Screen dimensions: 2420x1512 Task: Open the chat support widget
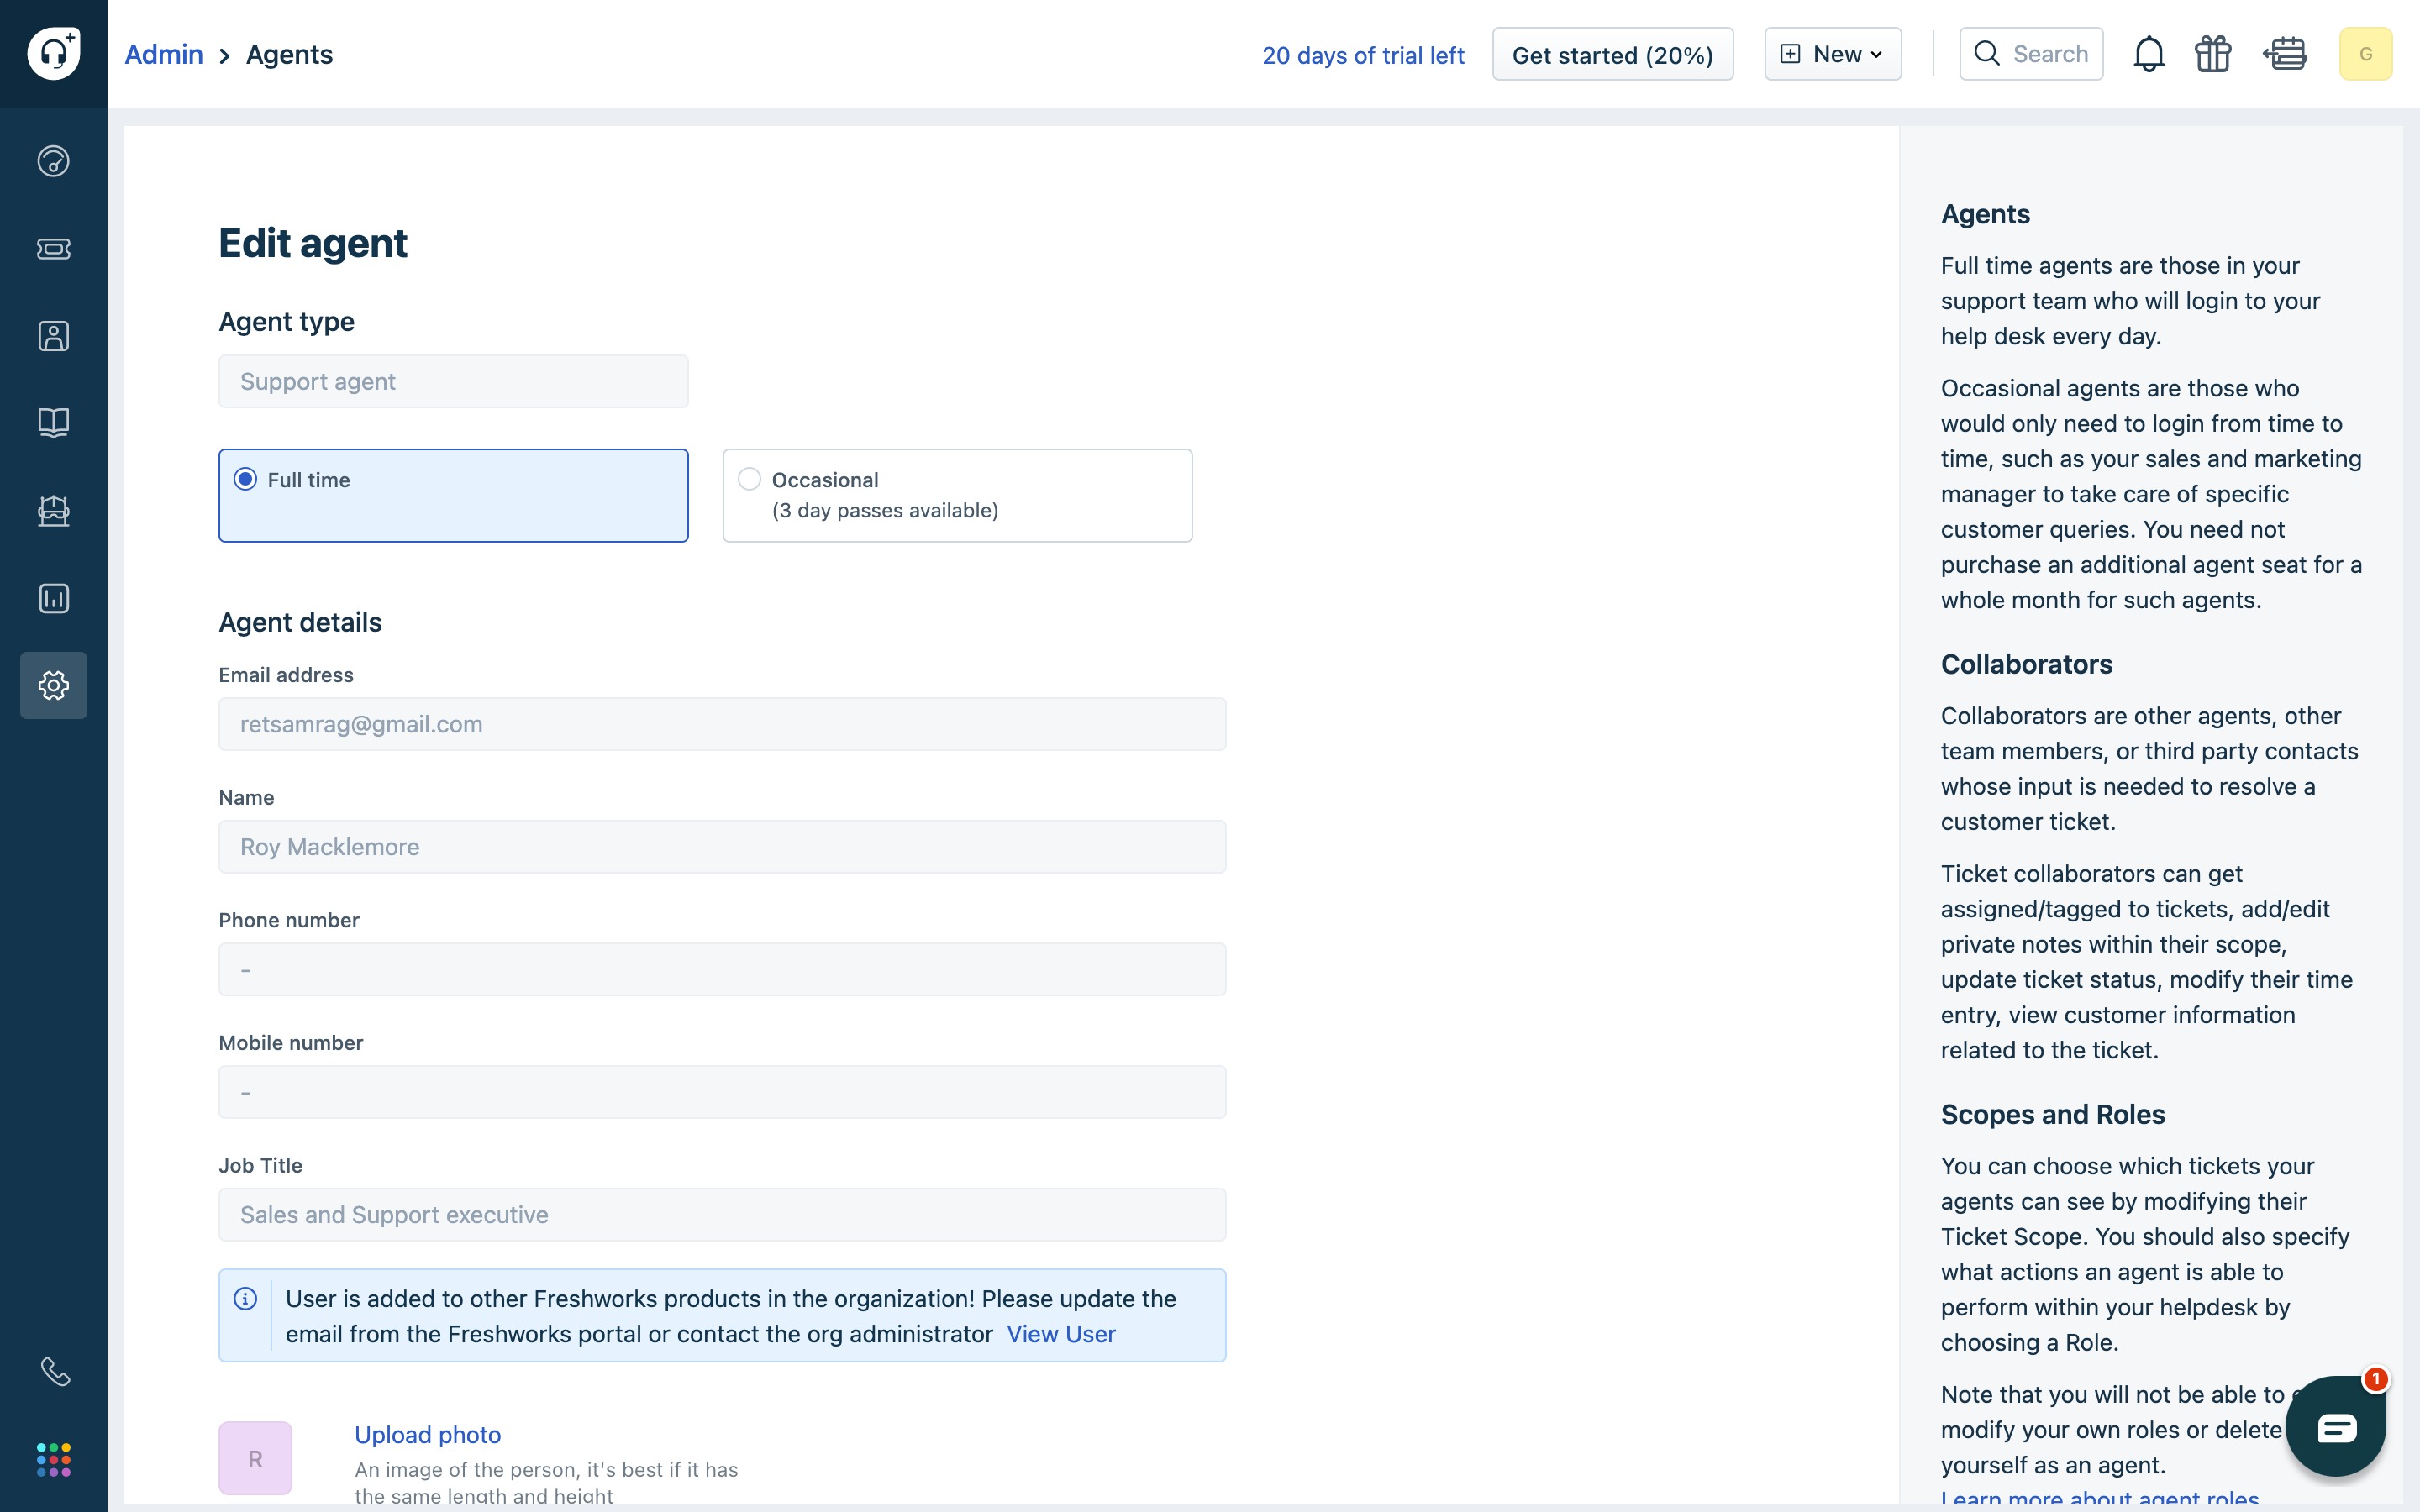point(2336,1427)
